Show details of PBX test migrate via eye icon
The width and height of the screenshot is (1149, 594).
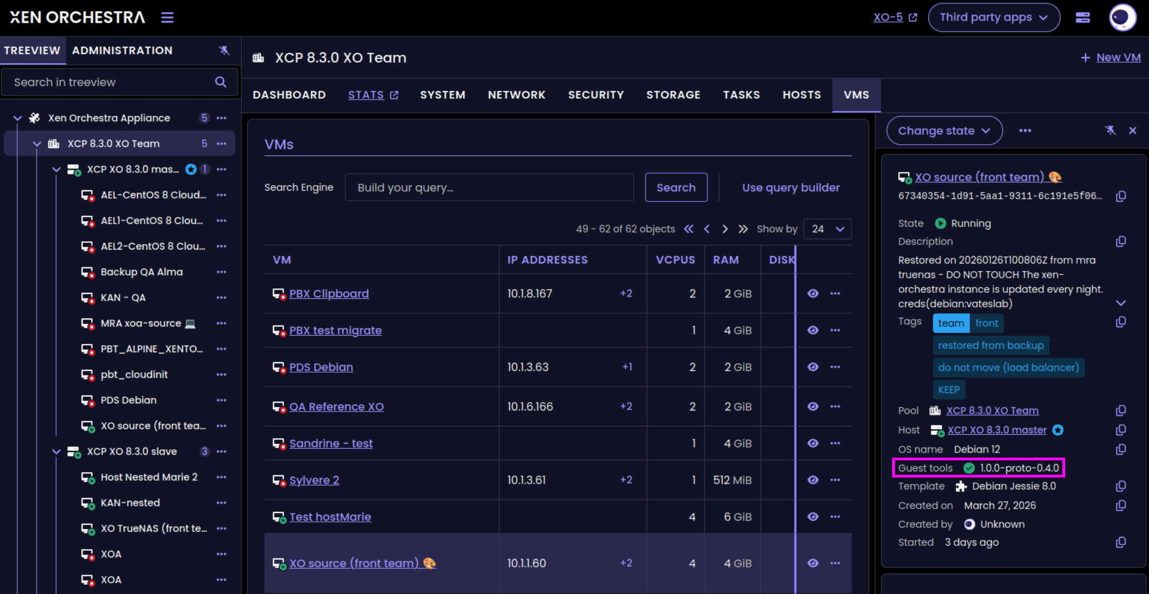(813, 331)
